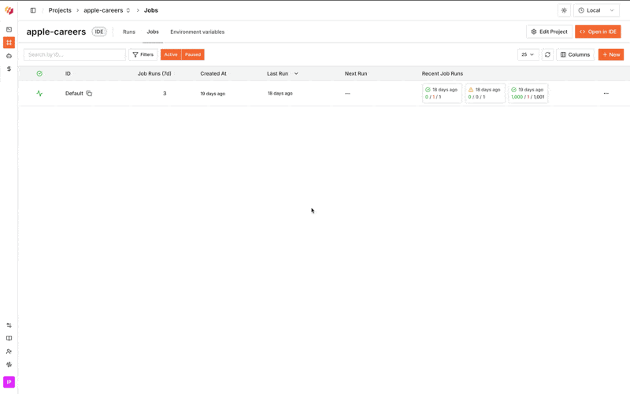The height and width of the screenshot is (394, 630).
Task: Switch to the Runs tab
Action: coord(129,32)
